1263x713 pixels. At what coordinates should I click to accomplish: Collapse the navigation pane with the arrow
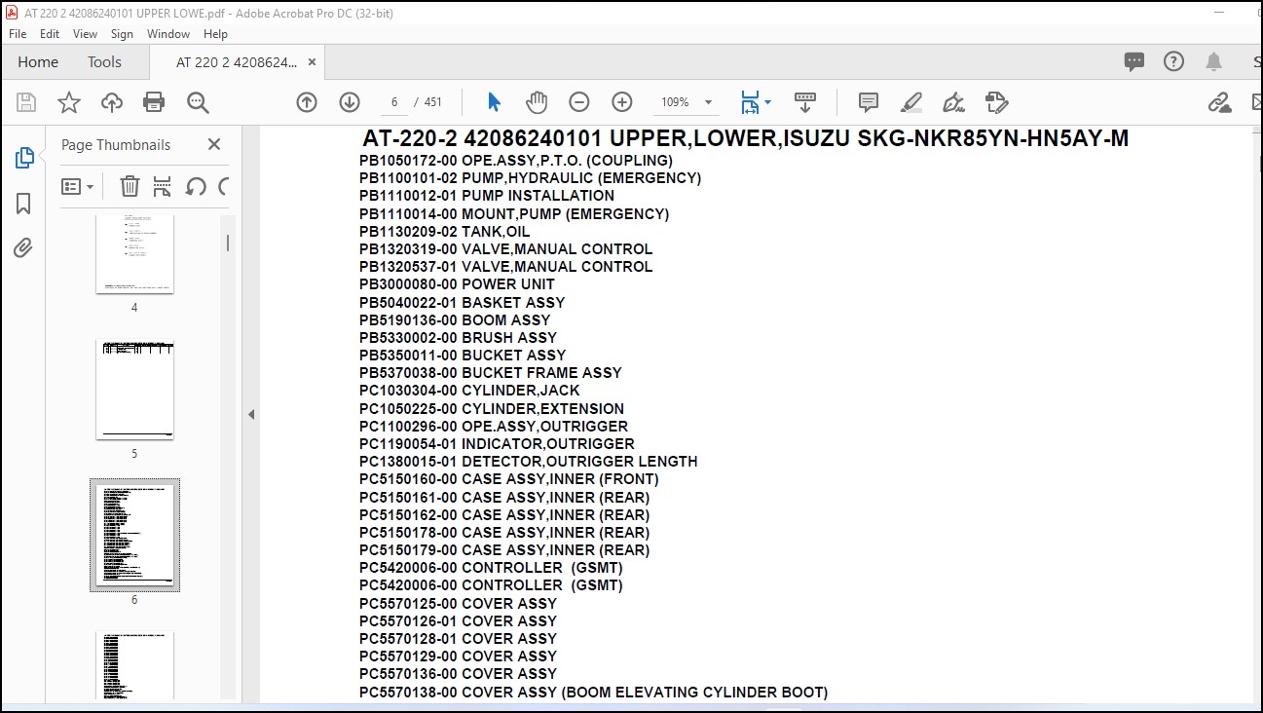click(250, 414)
